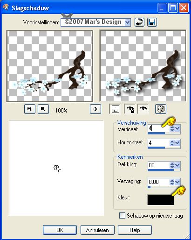Expand the Verticaal slider dropdown arrow
Viewport: 191px width, 240px height.
pyautogui.click(x=177, y=128)
